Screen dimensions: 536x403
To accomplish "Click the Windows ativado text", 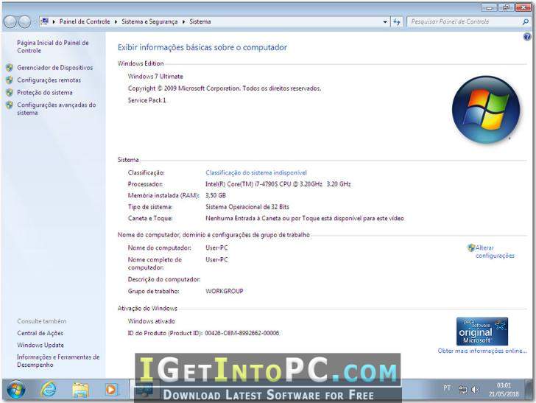I will (152, 321).
